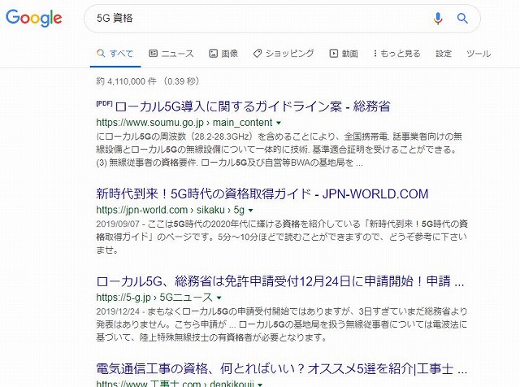Image resolution: width=520 pixels, height=387 pixels.
Task: Click the search box containing 5G 資格
Action: pyautogui.click(x=282, y=18)
